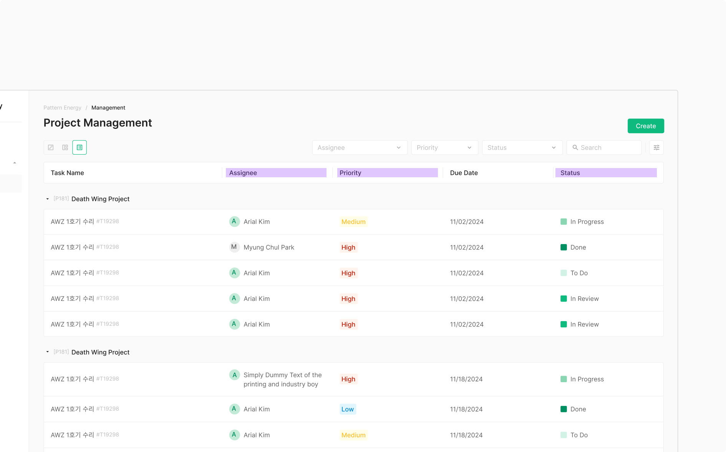Click the Management breadcrumb item
726x452 pixels.
[108, 108]
